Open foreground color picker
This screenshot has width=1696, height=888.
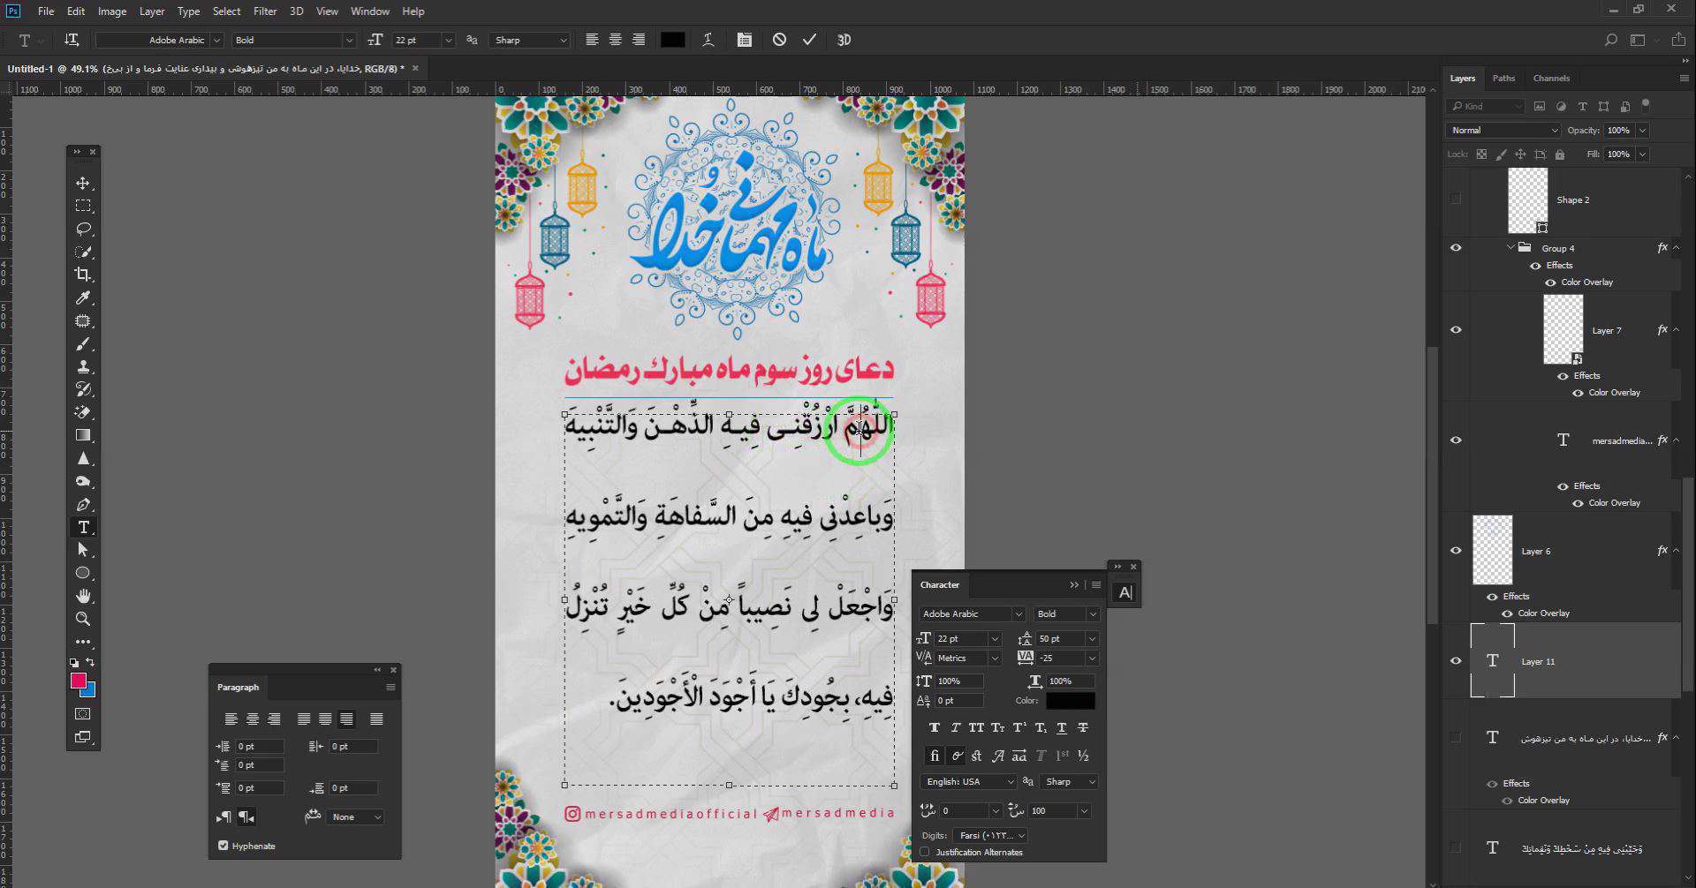[78, 681]
